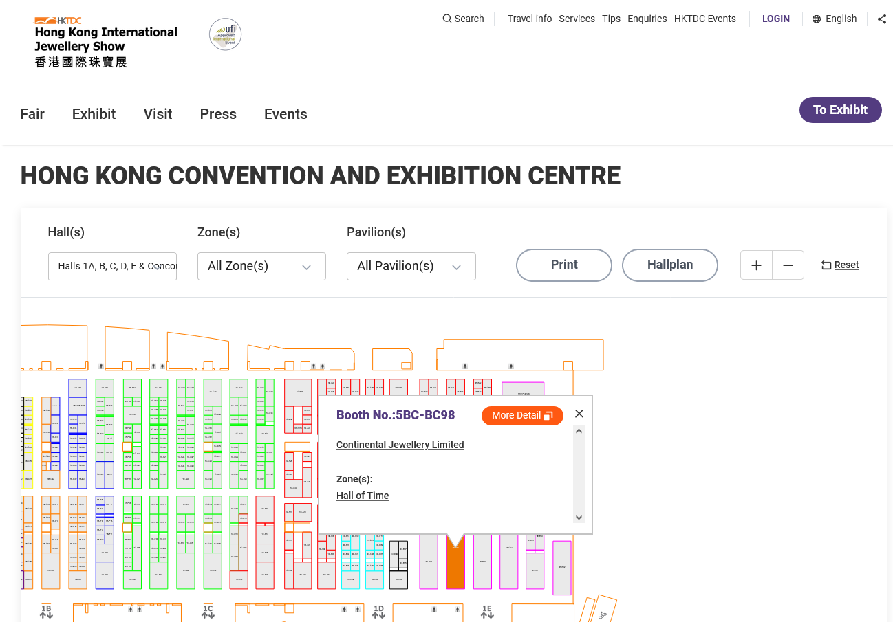This screenshot has height=622, width=893.
Task: Open the Events menu
Action: [x=286, y=114]
